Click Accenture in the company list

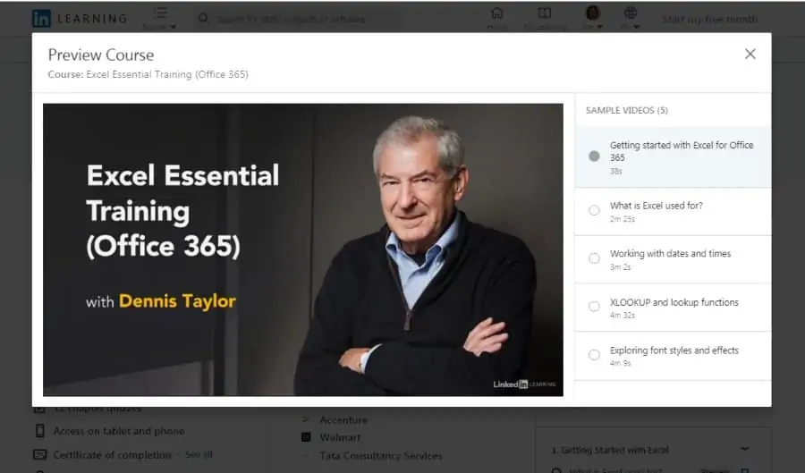[343, 420]
